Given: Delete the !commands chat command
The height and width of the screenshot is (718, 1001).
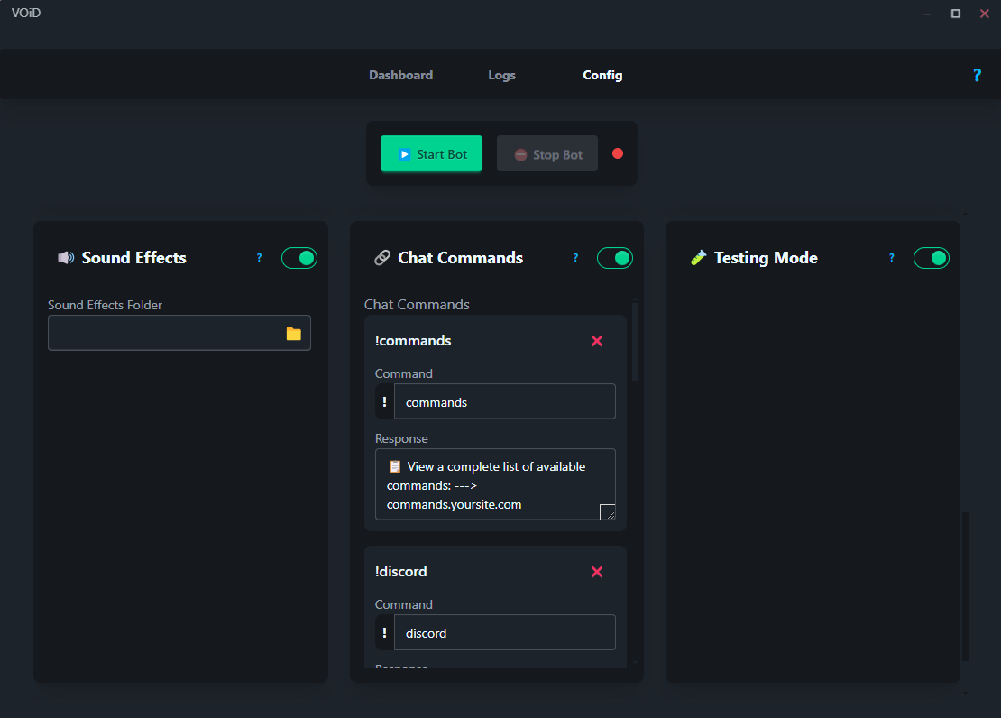Looking at the screenshot, I should (x=597, y=341).
